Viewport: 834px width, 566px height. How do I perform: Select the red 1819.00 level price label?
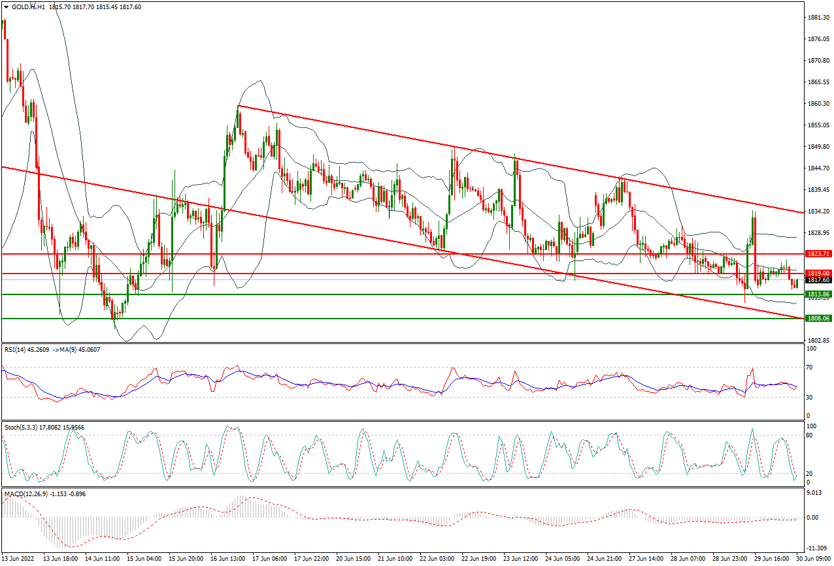click(818, 273)
